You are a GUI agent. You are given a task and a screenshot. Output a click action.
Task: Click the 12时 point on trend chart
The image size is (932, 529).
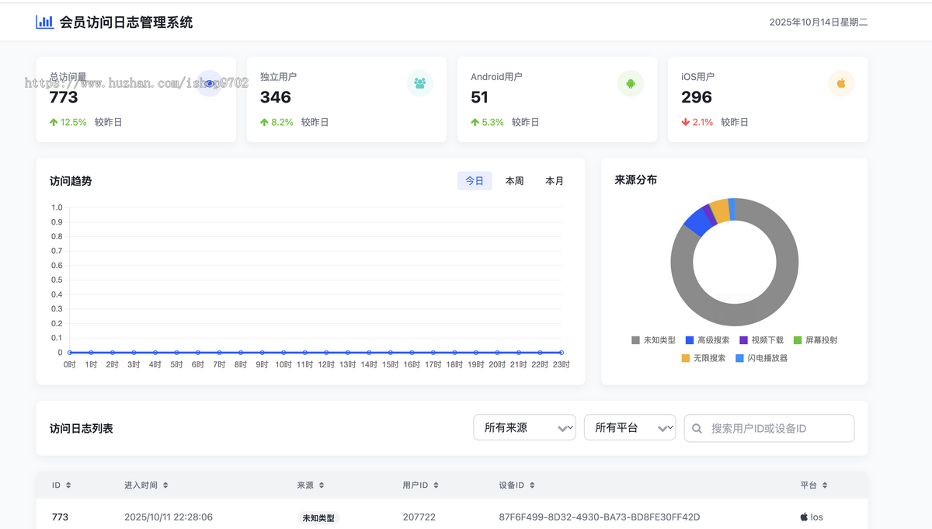pyautogui.click(x=326, y=353)
